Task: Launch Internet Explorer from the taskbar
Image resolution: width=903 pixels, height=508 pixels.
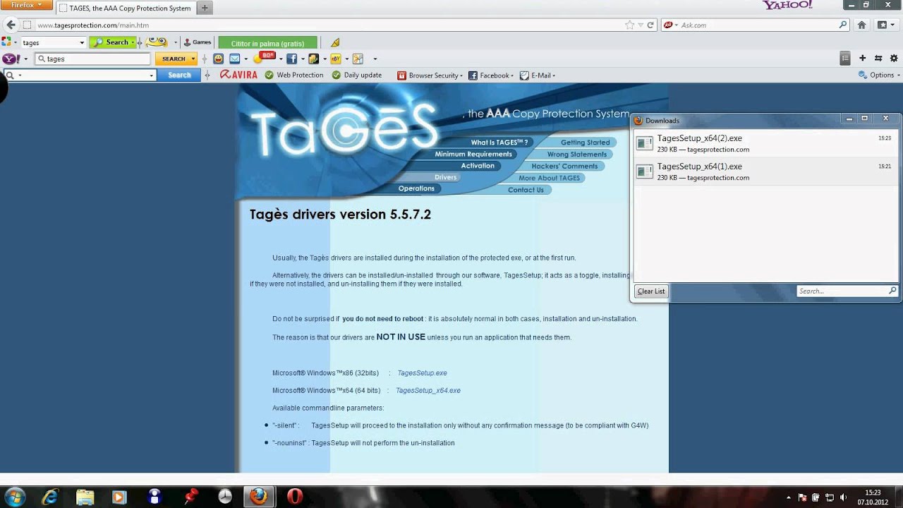Action: point(49,497)
